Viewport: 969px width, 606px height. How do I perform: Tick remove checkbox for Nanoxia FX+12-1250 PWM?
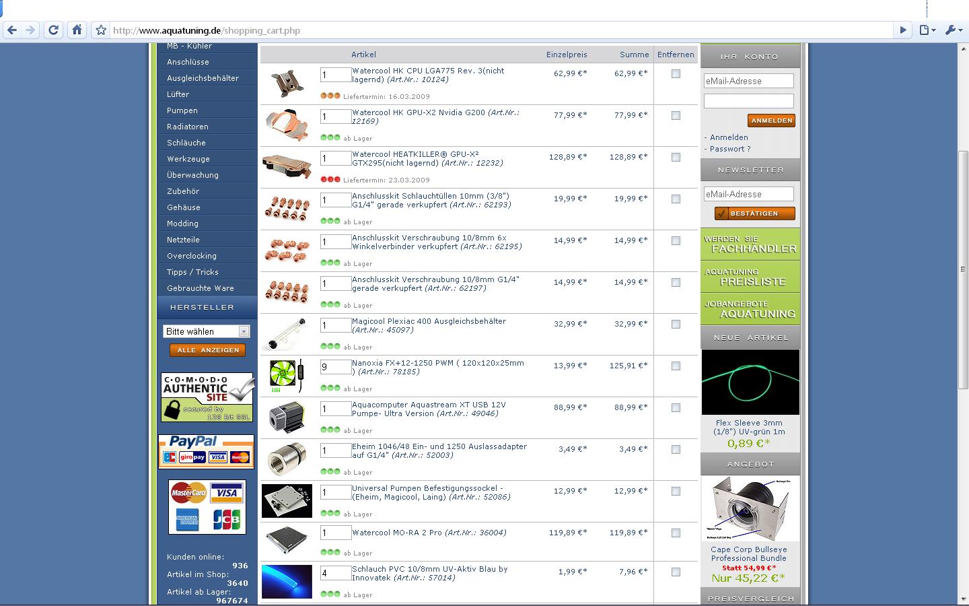[676, 366]
